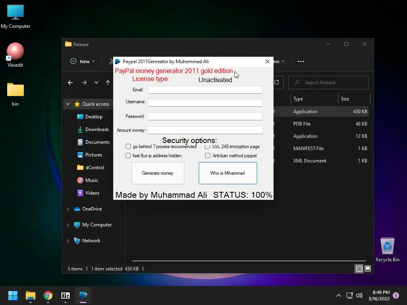Viewport: 407px width, 305px height.
Task: Click the Who is Mihammad button
Action: point(228,173)
